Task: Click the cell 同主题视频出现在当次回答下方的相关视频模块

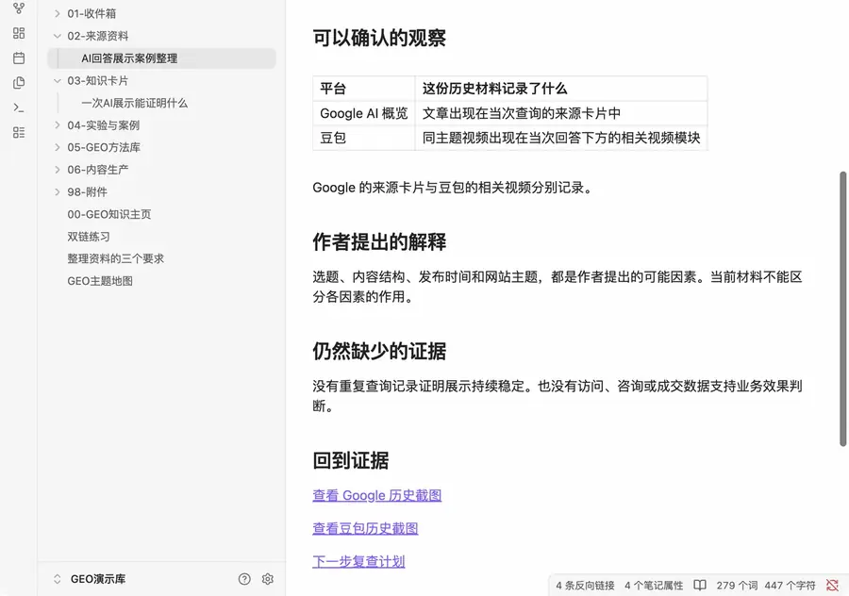Action: coord(561,138)
